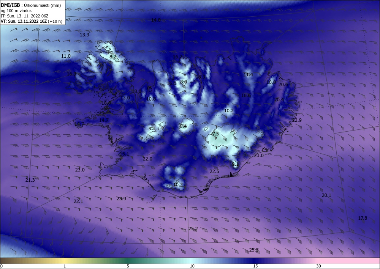This screenshot has height=269, width=380.
Task: Click the 22.1 value on the map
Action: pos(78,201)
